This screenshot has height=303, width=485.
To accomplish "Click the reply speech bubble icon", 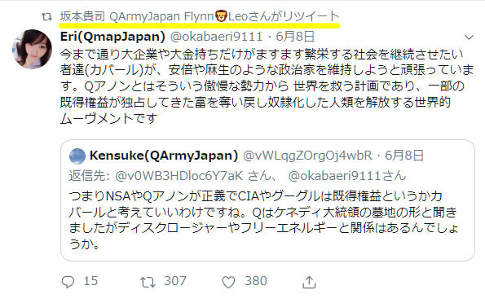I will pos(68,282).
